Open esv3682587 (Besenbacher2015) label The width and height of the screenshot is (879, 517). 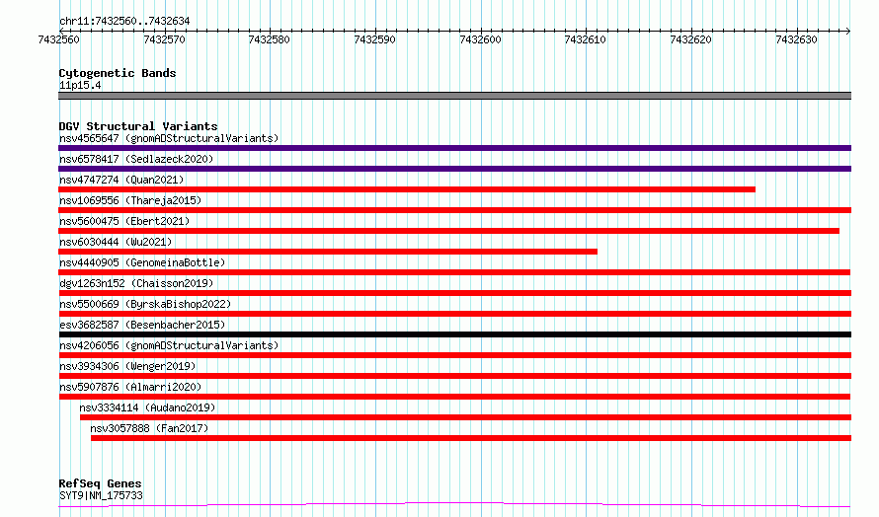click(x=142, y=325)
